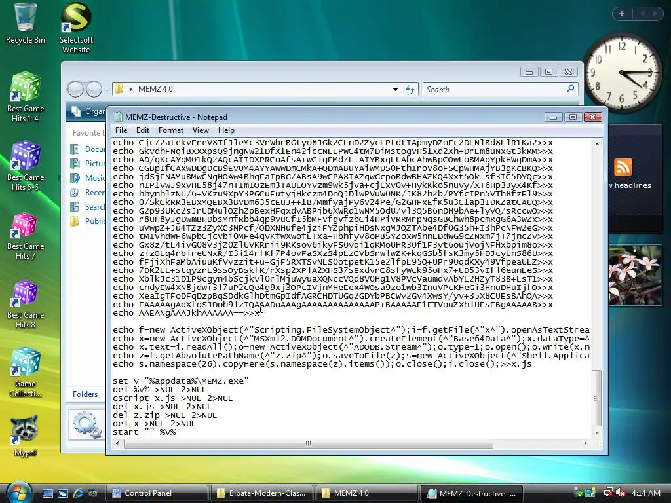
Task: Click Show Desktop quick launch icon
Action: coord(47,493)
